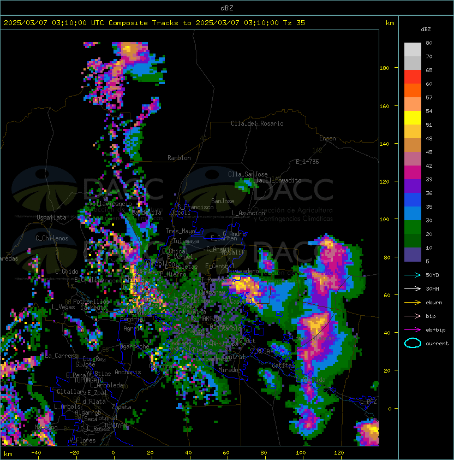Click the 'Ramblon' label near the map center
Screen dimensions: 454x460
(179, 158)
